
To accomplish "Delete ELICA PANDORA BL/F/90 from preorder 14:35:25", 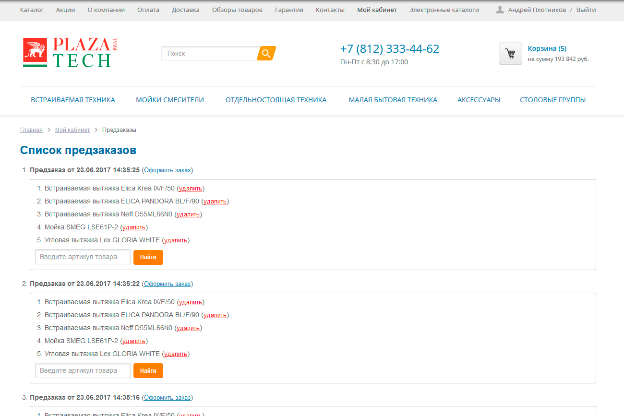I will [215, 202].
